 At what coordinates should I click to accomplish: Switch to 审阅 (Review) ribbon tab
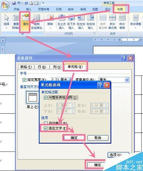(83, 9)
